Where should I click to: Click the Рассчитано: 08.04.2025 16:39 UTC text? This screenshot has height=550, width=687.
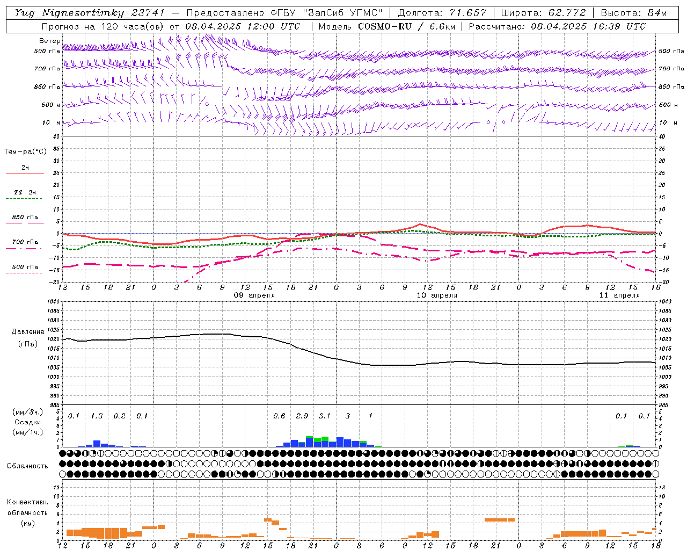coord(557,26)
